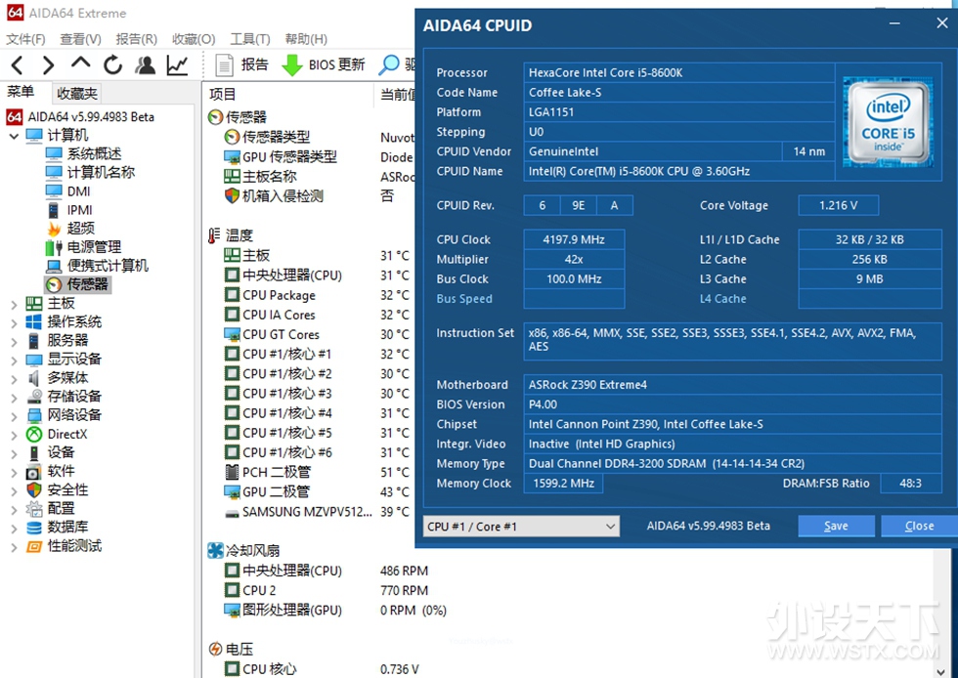The image size is (958, 678).
Task: Refresh the sensor readings
Action: (112, 64)
